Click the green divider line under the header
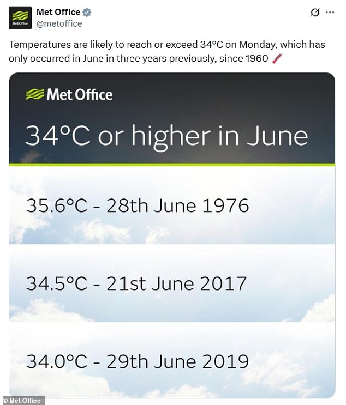 click(x=172, y=165)
